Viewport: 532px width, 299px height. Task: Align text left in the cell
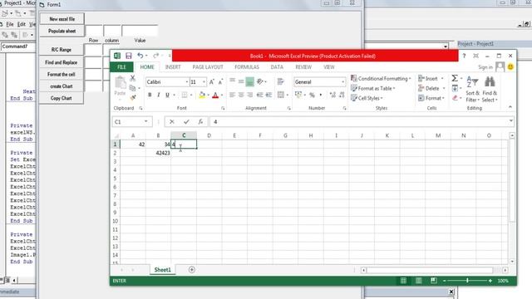coord(232,95)
